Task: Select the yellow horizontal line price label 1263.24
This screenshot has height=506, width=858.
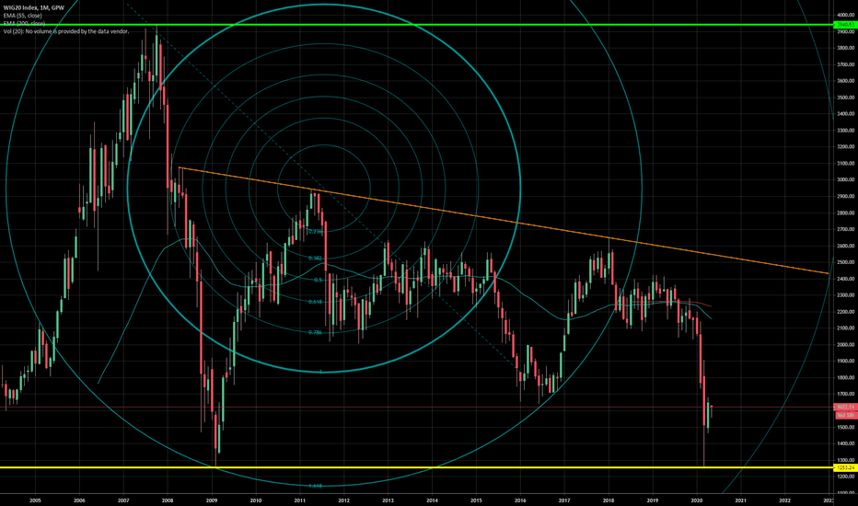Action: [845, 467]
